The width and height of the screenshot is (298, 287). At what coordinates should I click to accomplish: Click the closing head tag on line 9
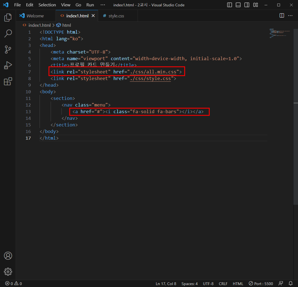(49, 85)
